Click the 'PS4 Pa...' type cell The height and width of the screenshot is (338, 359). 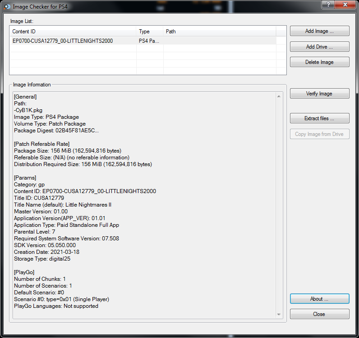(149, 41)
